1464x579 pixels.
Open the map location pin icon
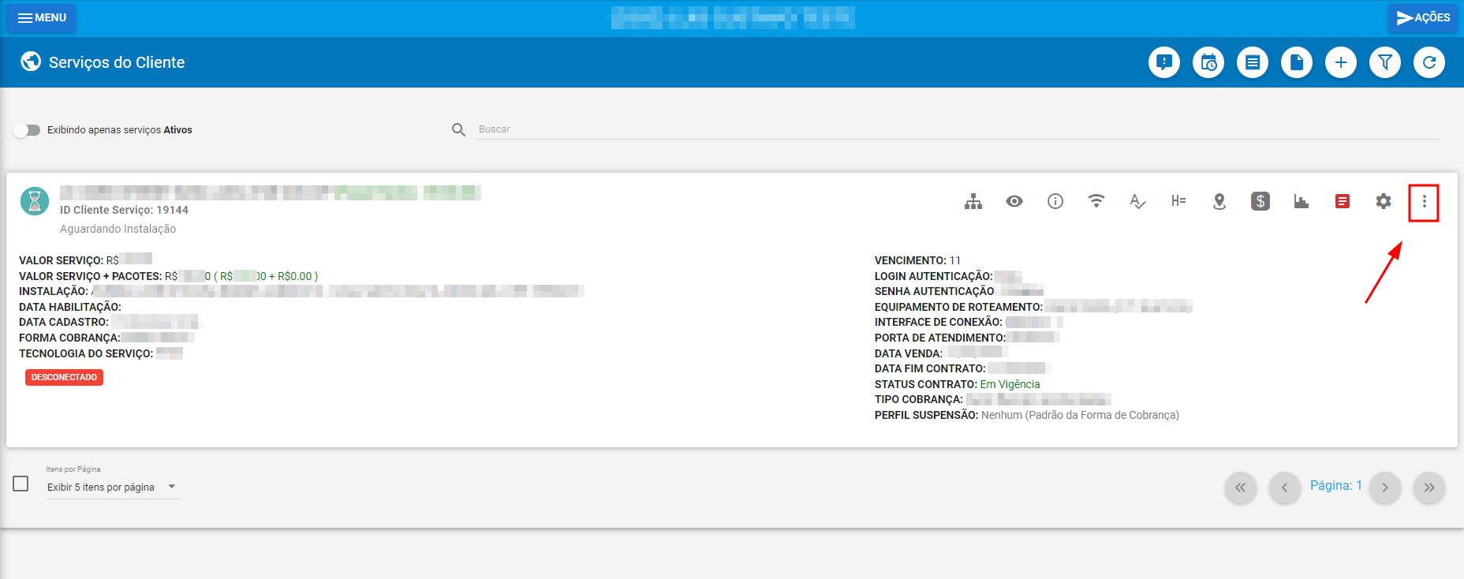[1219, 202]
